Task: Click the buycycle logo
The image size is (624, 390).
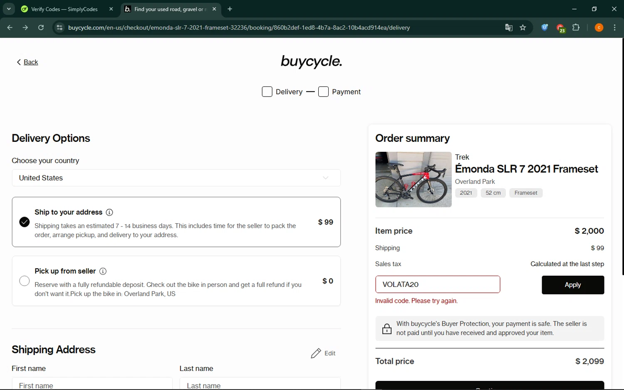Action: pos(312,62)
